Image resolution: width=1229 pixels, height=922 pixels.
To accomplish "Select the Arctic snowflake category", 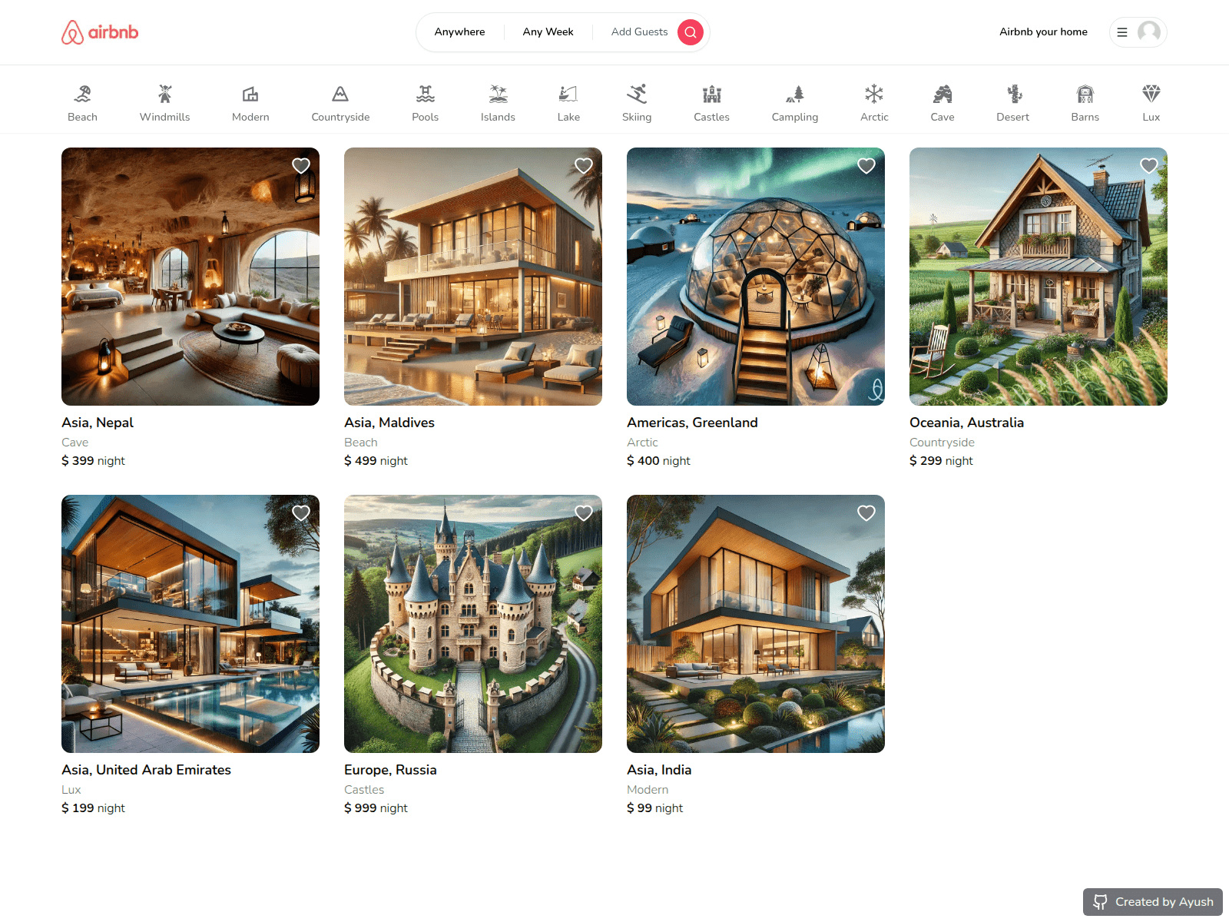I will coord(874,94).
